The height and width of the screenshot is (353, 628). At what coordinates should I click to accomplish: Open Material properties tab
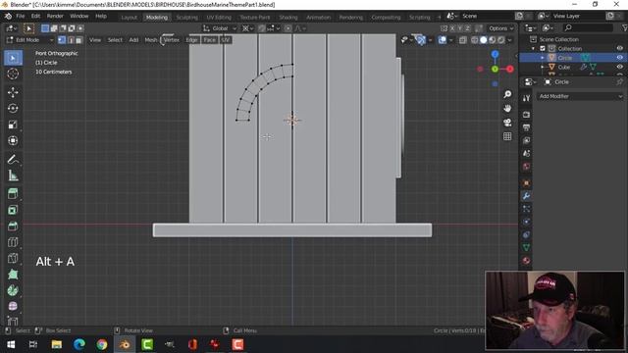(526, 261)
